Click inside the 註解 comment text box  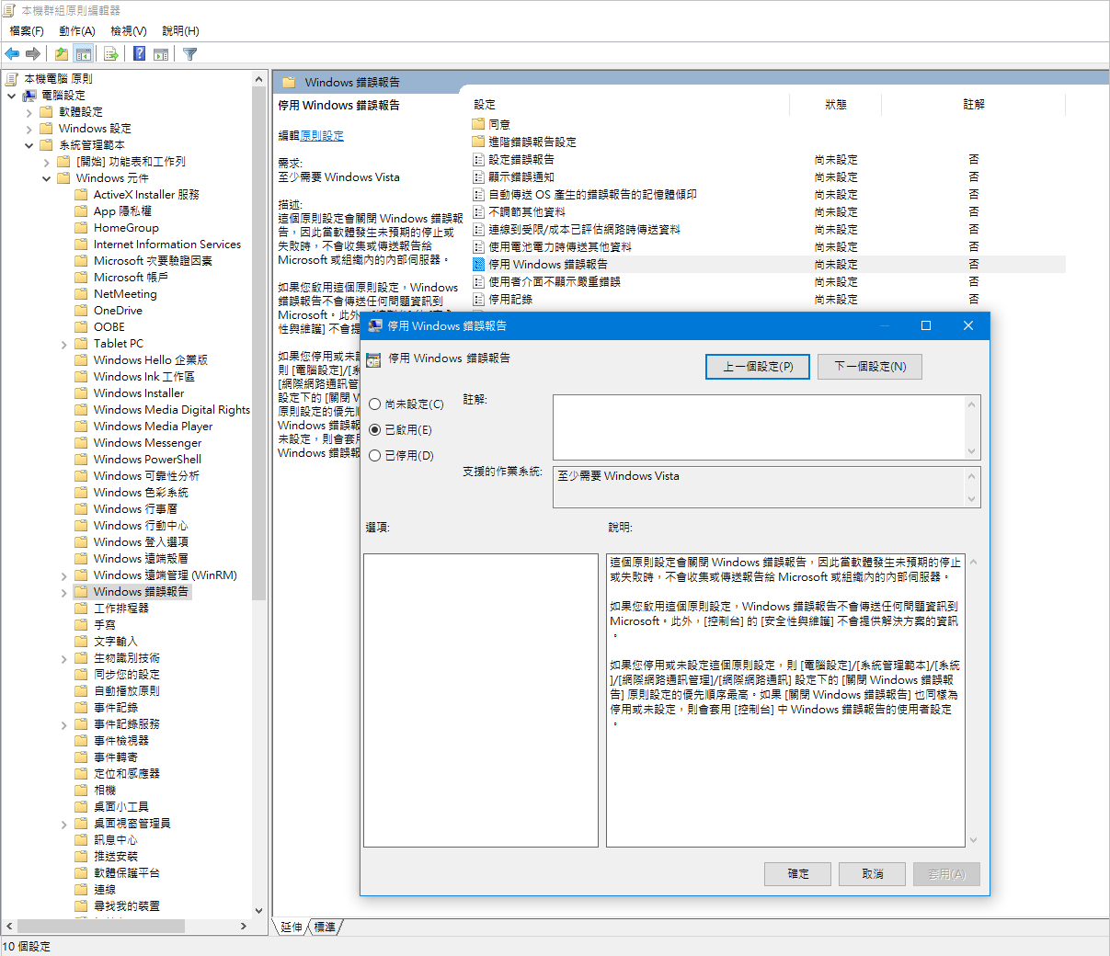[759, 427]
